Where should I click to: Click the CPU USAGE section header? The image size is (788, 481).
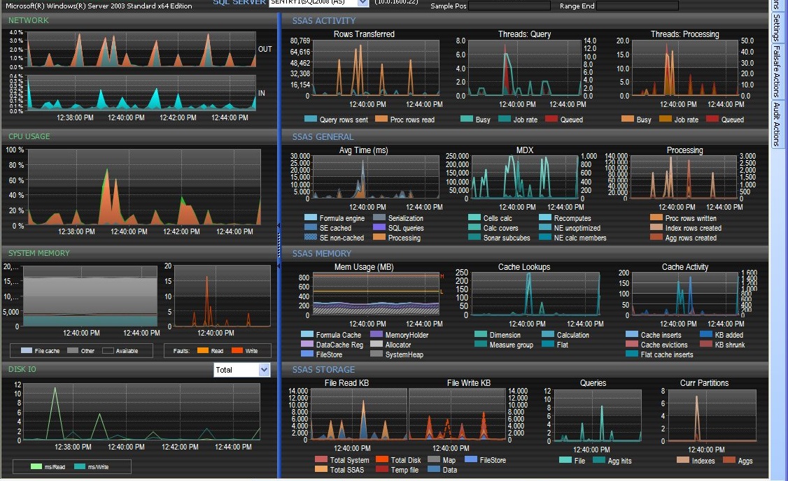pyautogui.click(x=29, y=136)
